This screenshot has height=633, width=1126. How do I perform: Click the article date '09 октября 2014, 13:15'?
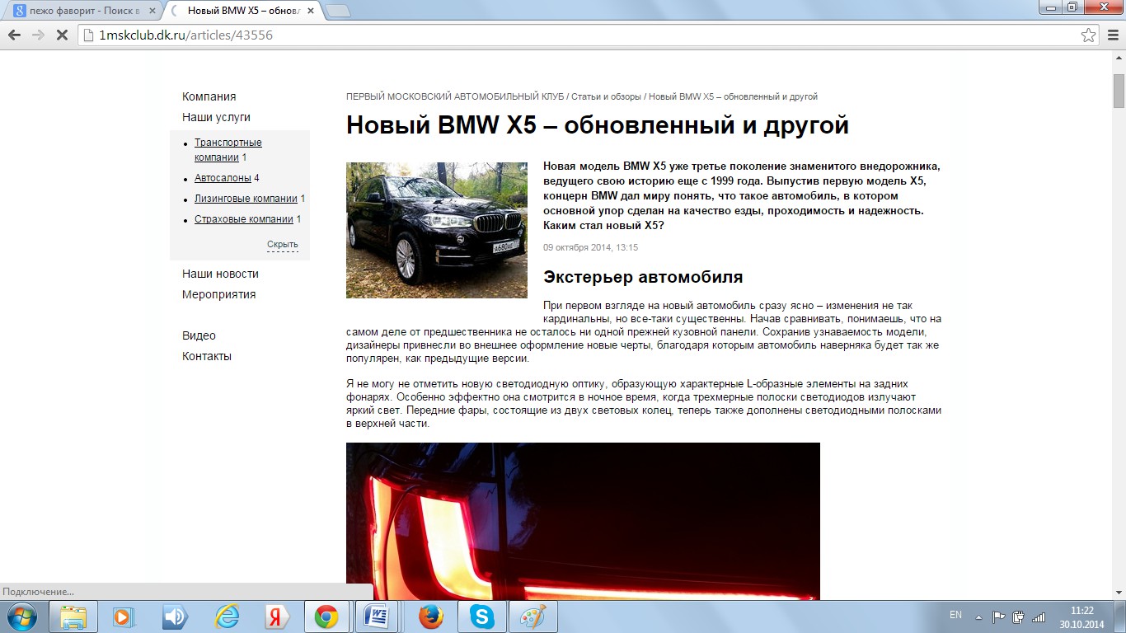[590, 247]
